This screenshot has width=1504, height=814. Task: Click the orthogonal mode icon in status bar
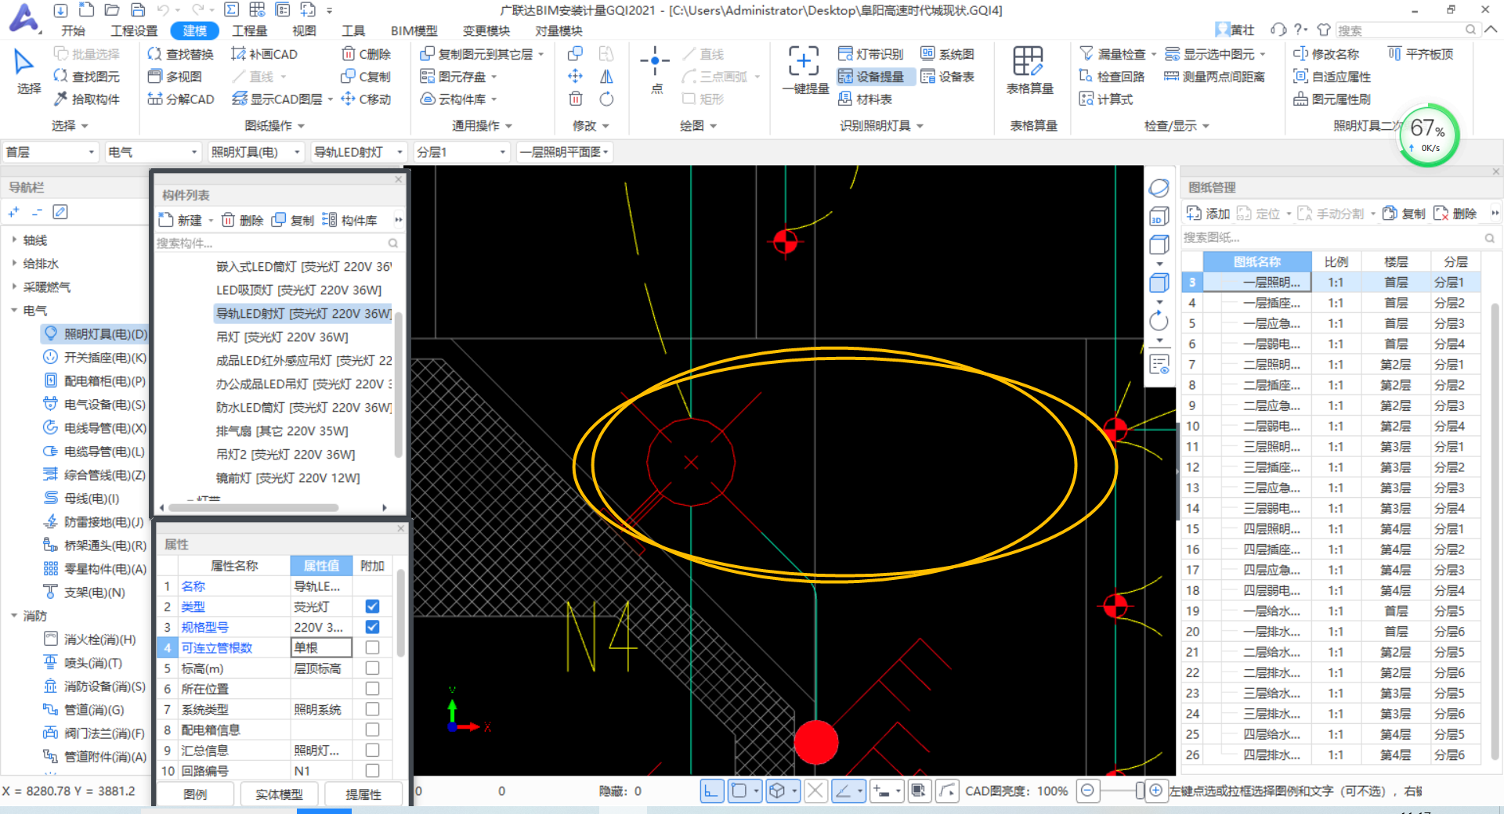point(710,791)
